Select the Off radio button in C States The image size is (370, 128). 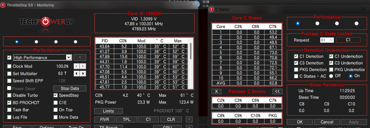(331, 76)
